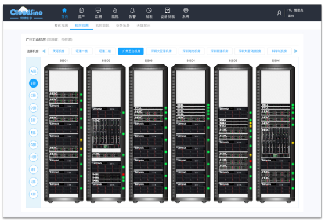Open the bottom Lenovo server in rack B排06
The width and height of the screenshot is (325, 221).
coord(276,188)
